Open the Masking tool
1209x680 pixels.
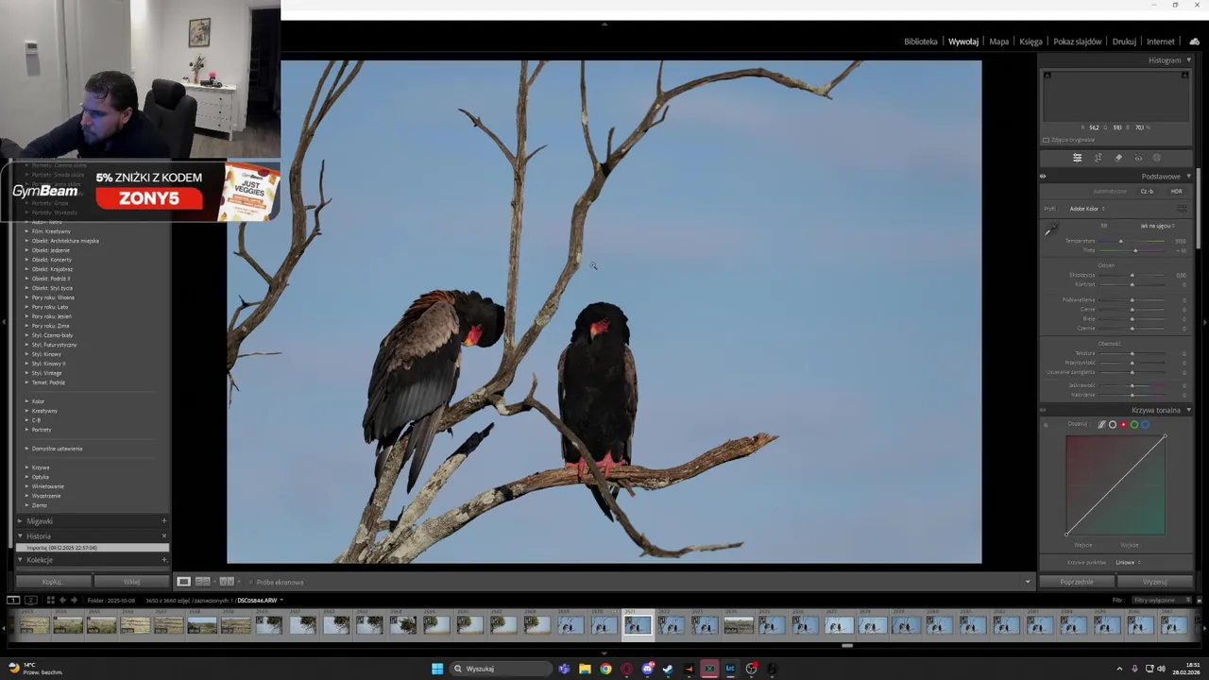1157,158
